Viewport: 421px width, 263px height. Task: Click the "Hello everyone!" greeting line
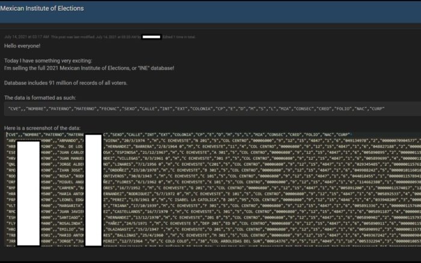(x=22, y=46)
